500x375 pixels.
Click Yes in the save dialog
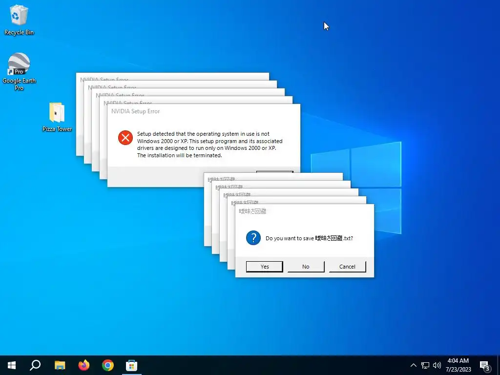pos(264,267)
